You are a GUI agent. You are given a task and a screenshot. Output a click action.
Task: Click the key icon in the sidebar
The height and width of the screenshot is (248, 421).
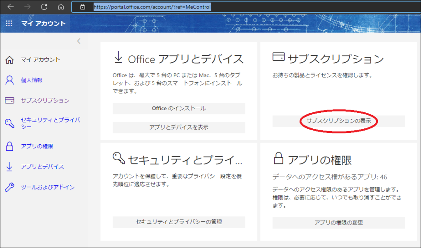(9, 123)
